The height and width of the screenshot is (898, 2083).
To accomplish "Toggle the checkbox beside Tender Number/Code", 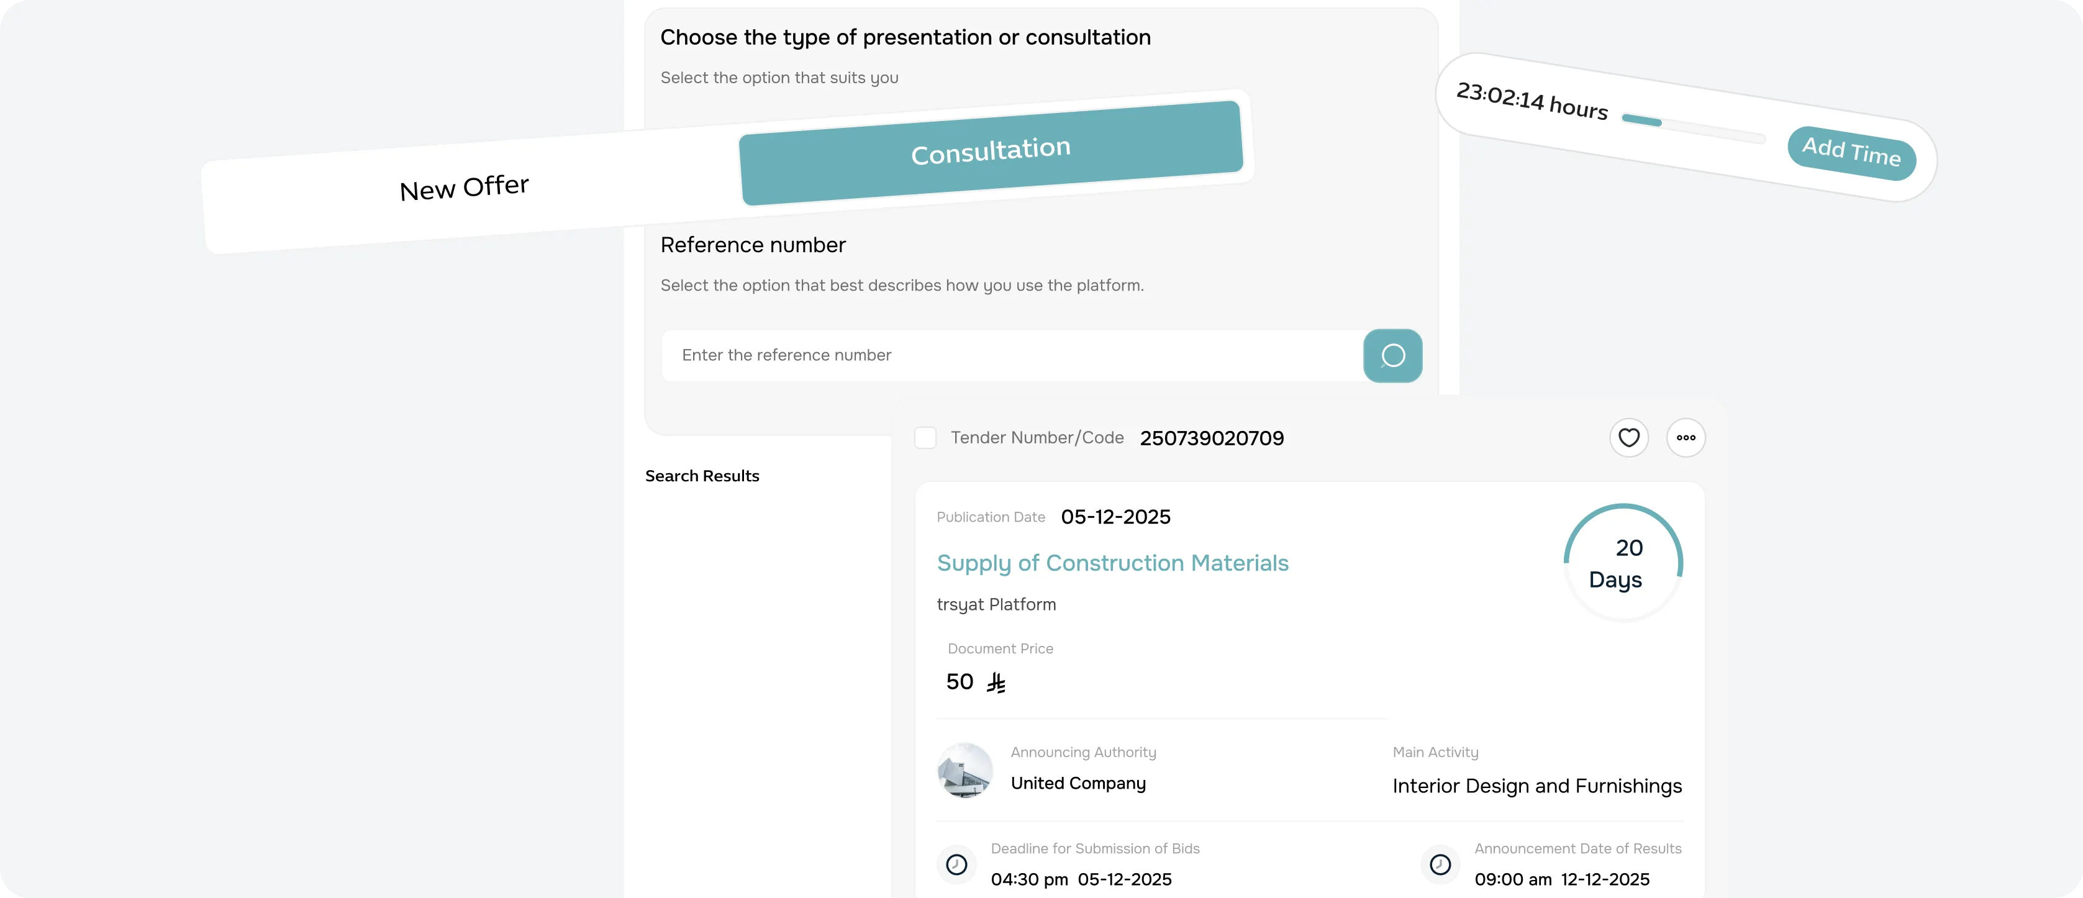I will click(925, 437).
